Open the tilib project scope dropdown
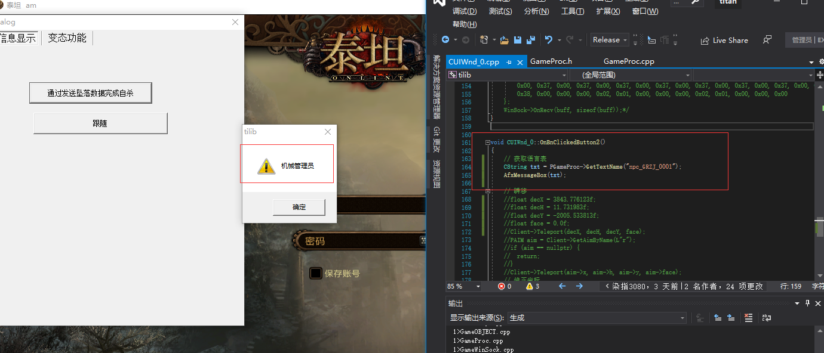This screenshot has width=824, height=353. 508,75
